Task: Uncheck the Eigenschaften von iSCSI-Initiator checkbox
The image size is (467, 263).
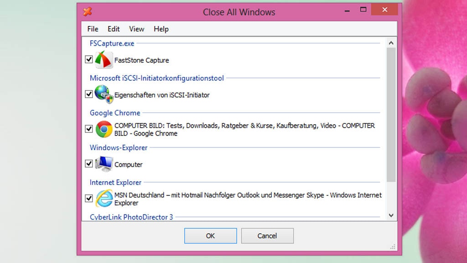Action: [x=89, y=94]
